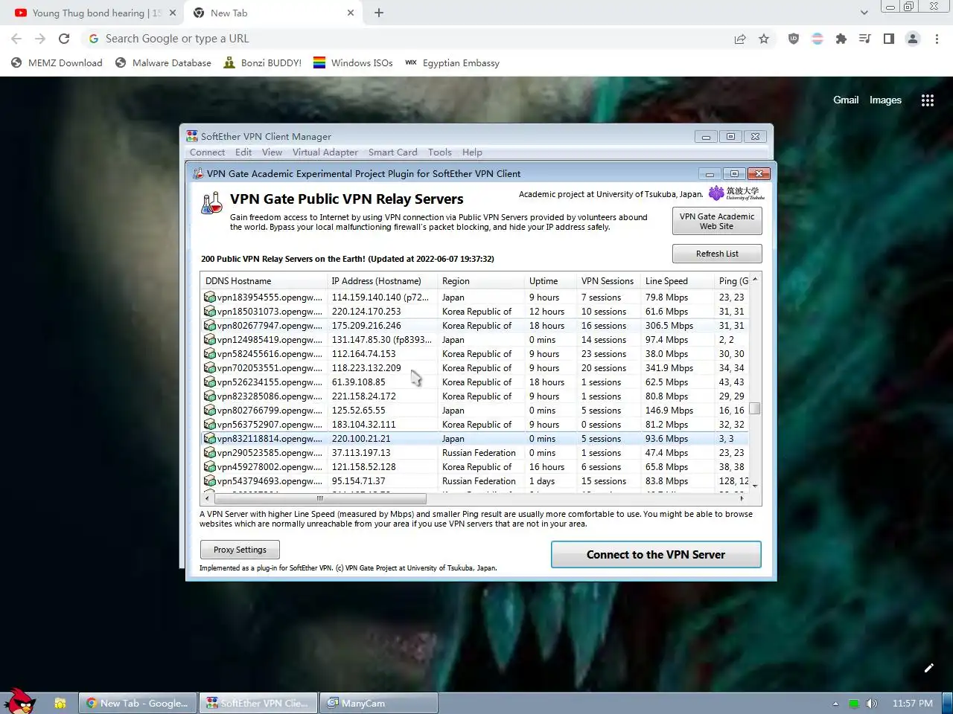Viewport: 953px width, 714px height.
Task: Sort by the VPN Sessions column header
Action: tap(609, 281)
